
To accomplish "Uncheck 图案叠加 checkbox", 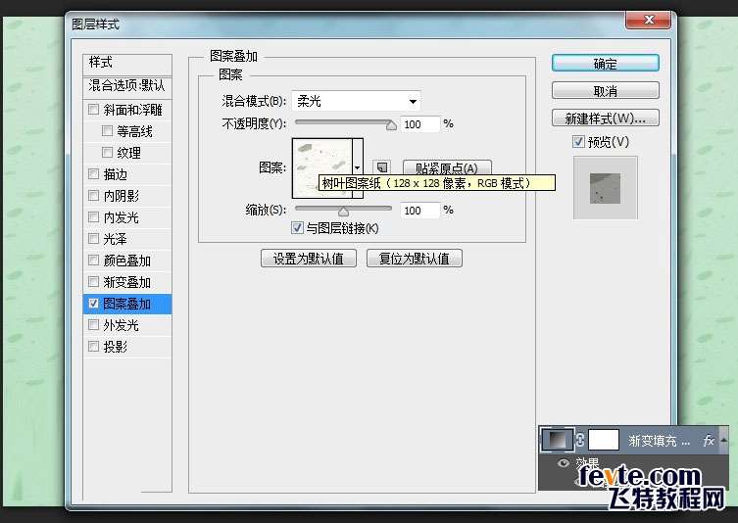I will pyautogui.click(x=94, y=304).
